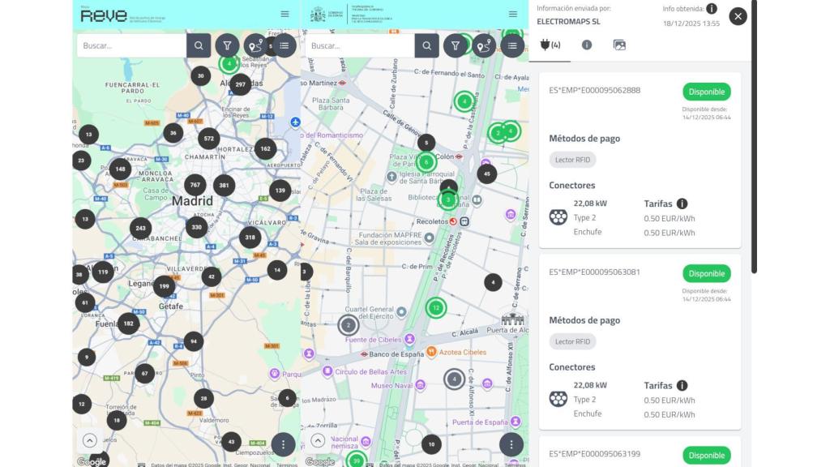Collapse the right map panel with the chevron
This screenshot has height=467, width=830.
tap(317, 442)
